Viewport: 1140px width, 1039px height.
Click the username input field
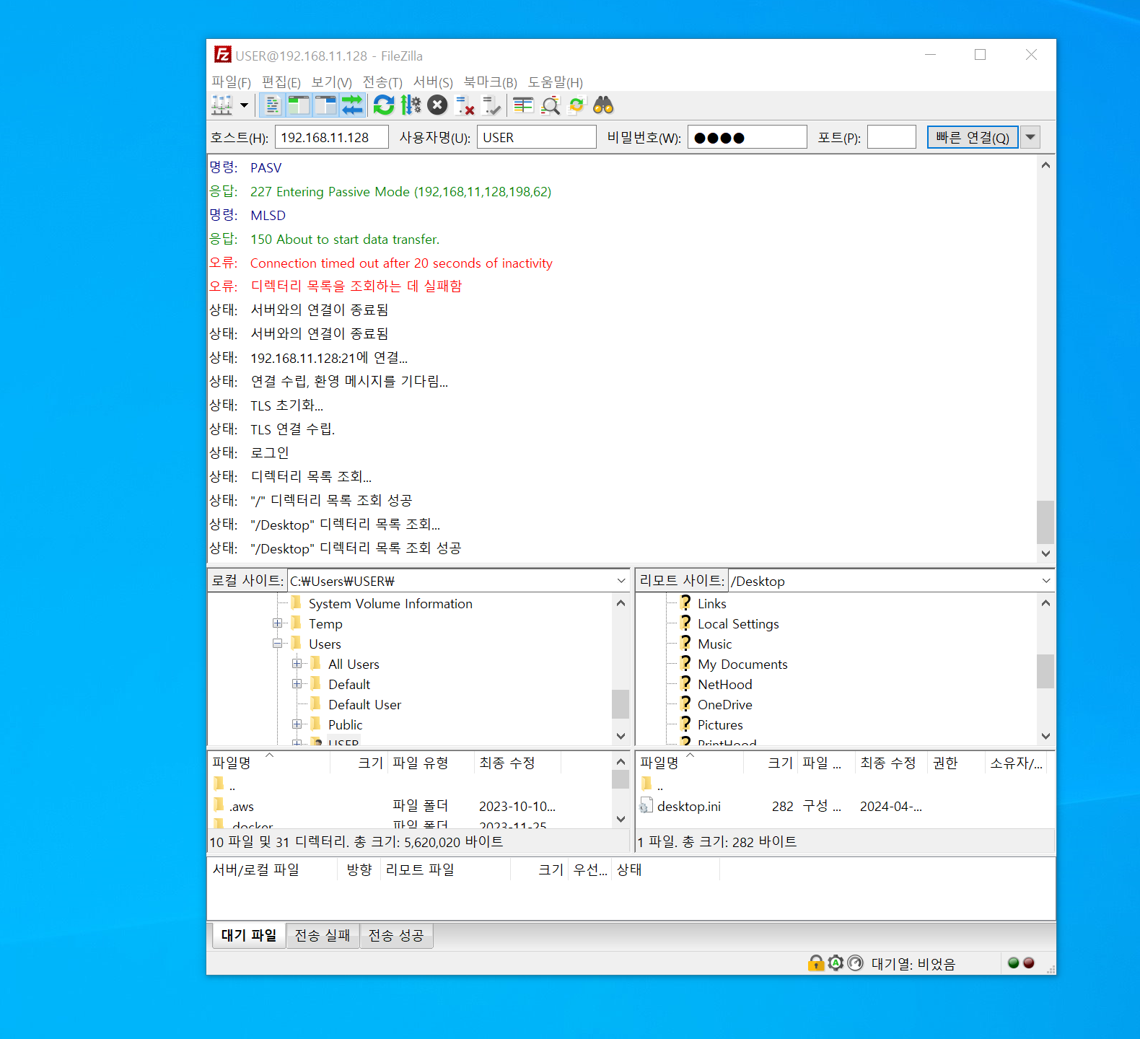[x=536, y=137]
